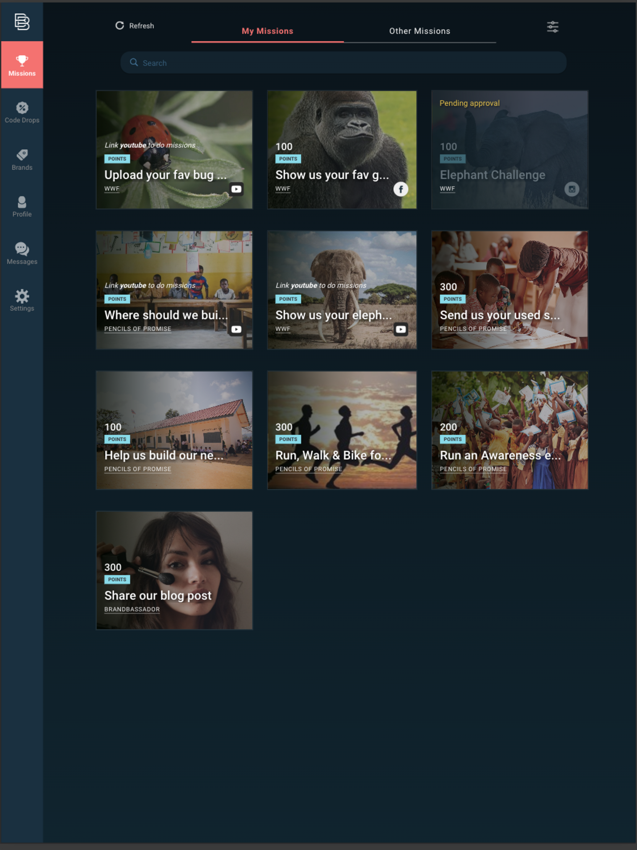Click YouTube icon on elephant mission card

pyautogui.click(x=401, y=329)
